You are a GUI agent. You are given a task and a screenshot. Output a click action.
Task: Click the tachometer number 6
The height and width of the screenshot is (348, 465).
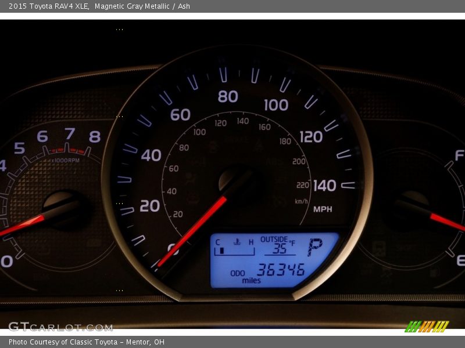coord(42,136)
